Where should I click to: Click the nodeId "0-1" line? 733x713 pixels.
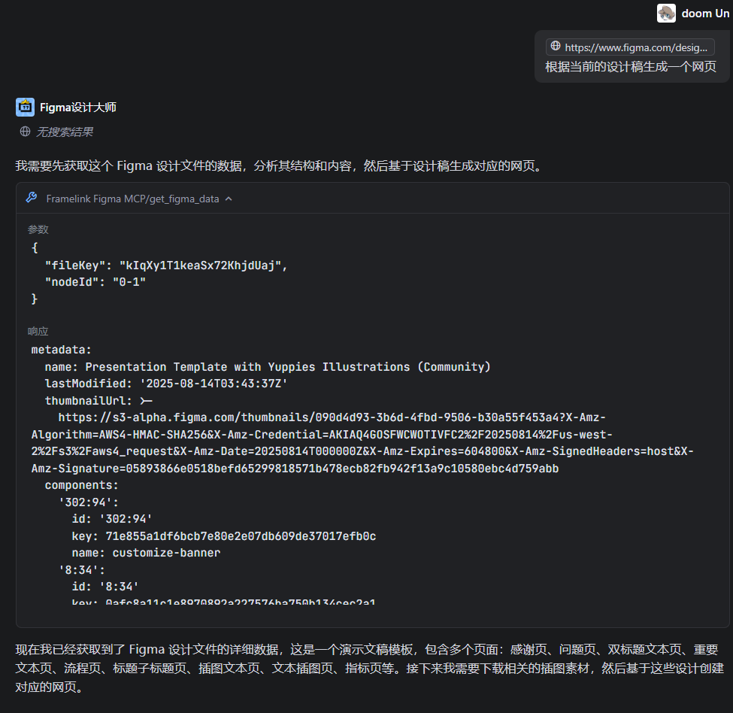[95, 282]
